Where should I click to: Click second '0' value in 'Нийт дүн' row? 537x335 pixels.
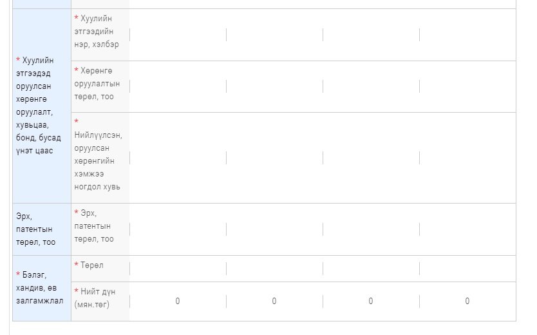coord(274,301)
